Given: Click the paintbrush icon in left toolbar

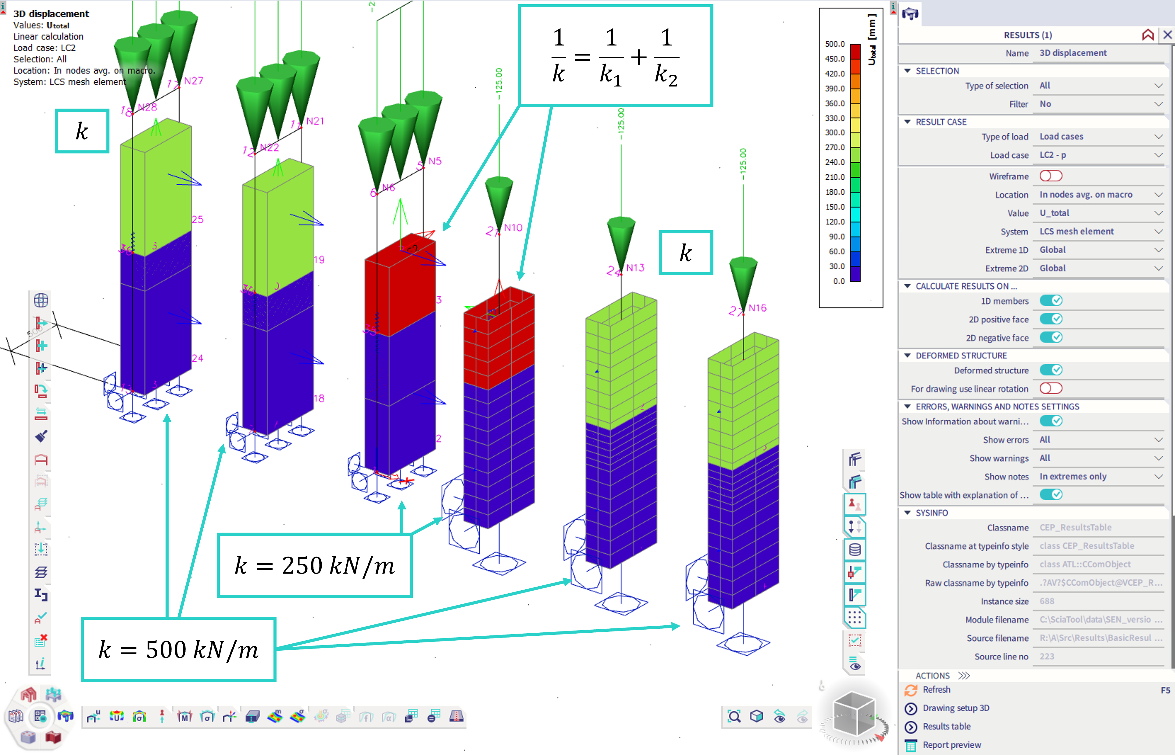Looking at the screenshot, I should tap(41, 436).
